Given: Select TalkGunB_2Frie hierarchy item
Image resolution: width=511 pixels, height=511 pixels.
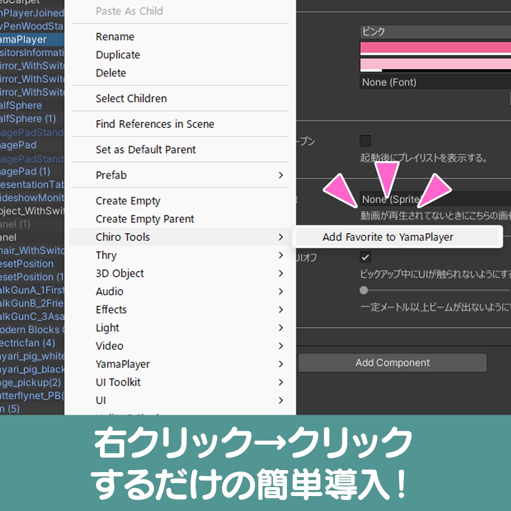Looking at the screenshot, I should click(x=32, y=303).
